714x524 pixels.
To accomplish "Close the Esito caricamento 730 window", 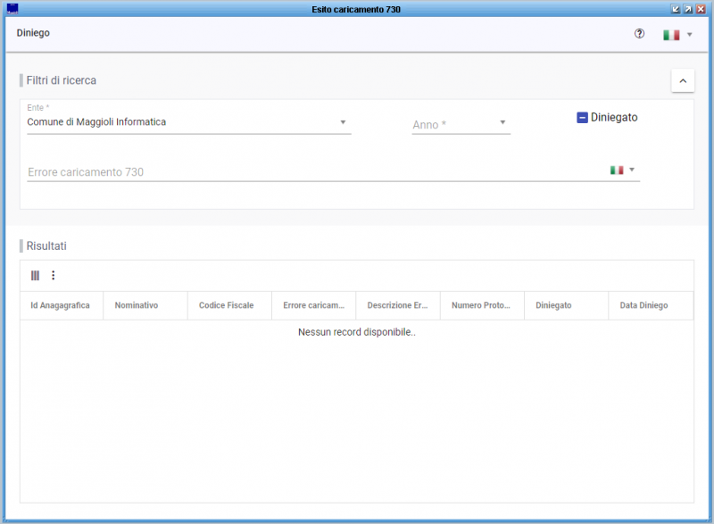I will click(702, 8).
